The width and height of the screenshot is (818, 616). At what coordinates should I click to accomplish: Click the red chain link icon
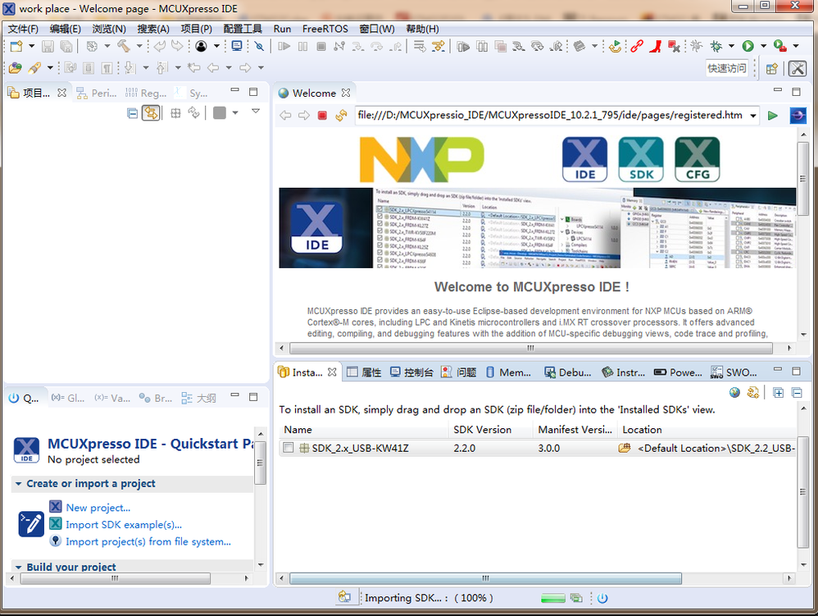[637, 47]
